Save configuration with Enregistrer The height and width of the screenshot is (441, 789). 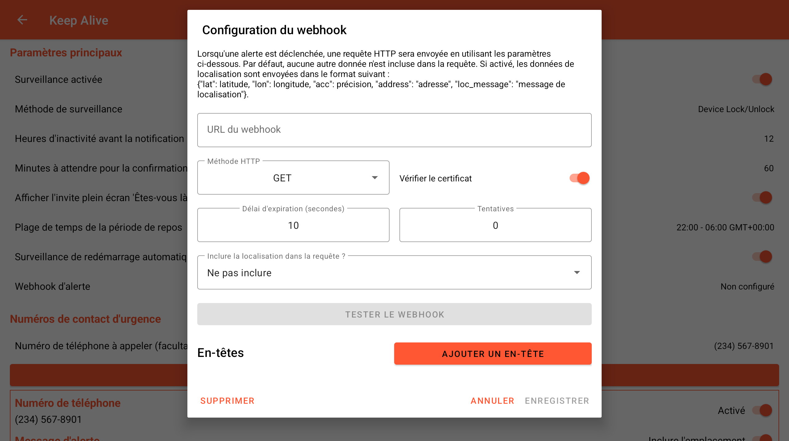[557, 401]
